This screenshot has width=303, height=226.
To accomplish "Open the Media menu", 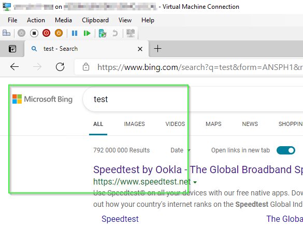I will (x=63, y=20).
